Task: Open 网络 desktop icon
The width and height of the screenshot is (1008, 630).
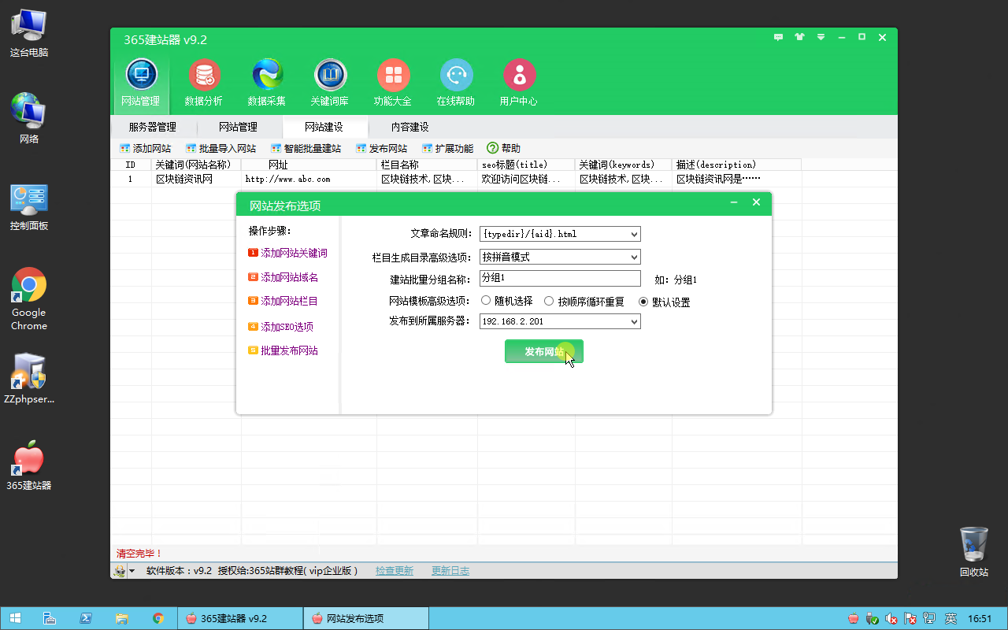Action: 29,118
